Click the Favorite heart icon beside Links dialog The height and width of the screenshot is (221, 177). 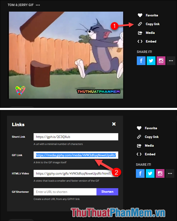139,128
